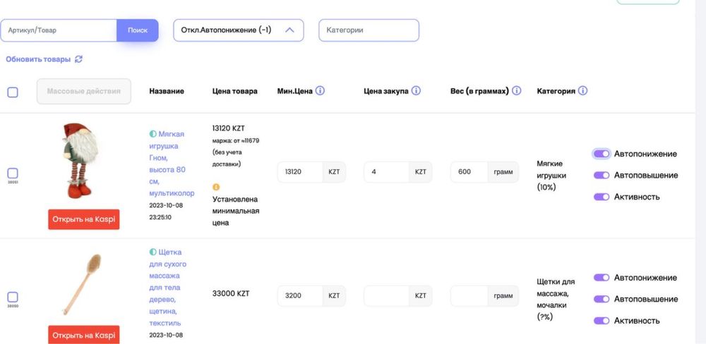Screen dimensions: 706x344
Task: Click info icon next to Цена закупа
Action: [416, 91]
